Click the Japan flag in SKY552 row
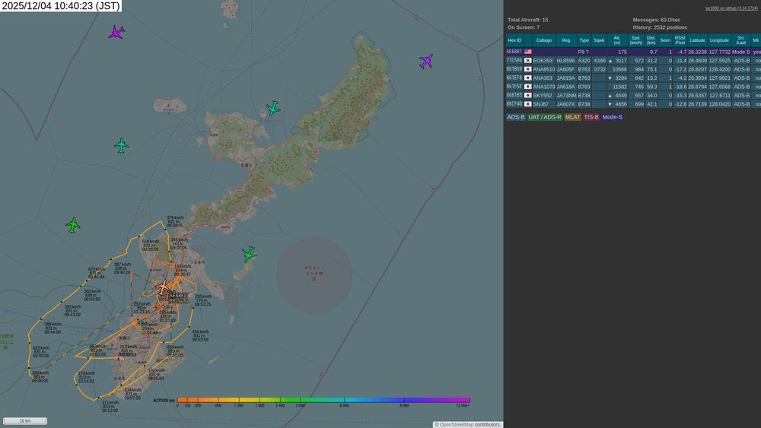This screenshot has width=761, height=428. click(527, 96)
